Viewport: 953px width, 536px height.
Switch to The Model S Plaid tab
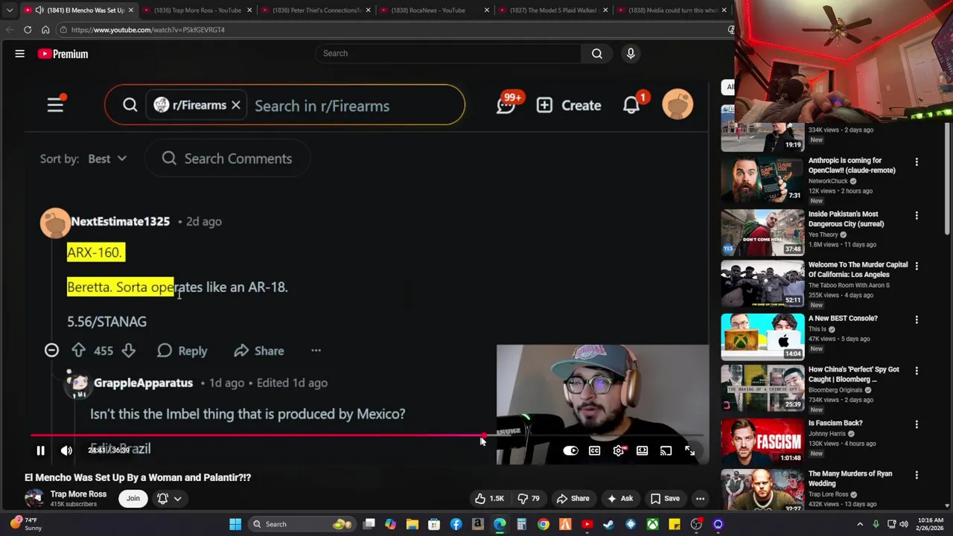tap(553, 10)
